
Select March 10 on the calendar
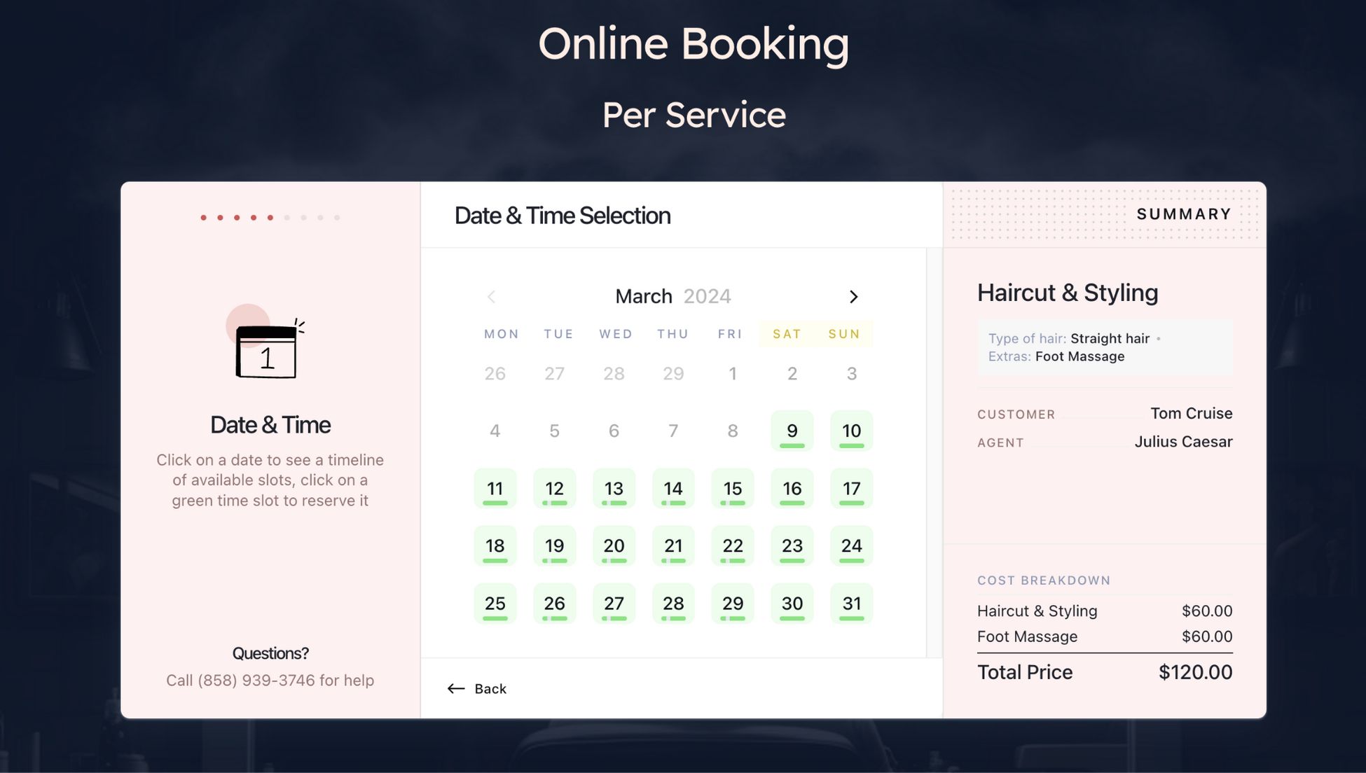(852, 431)
